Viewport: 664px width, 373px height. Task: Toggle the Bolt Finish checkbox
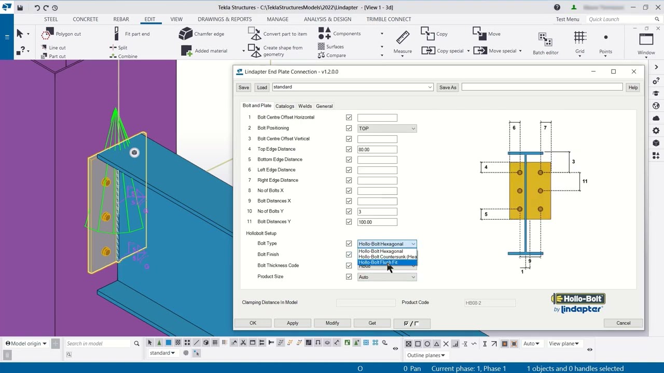349,254
